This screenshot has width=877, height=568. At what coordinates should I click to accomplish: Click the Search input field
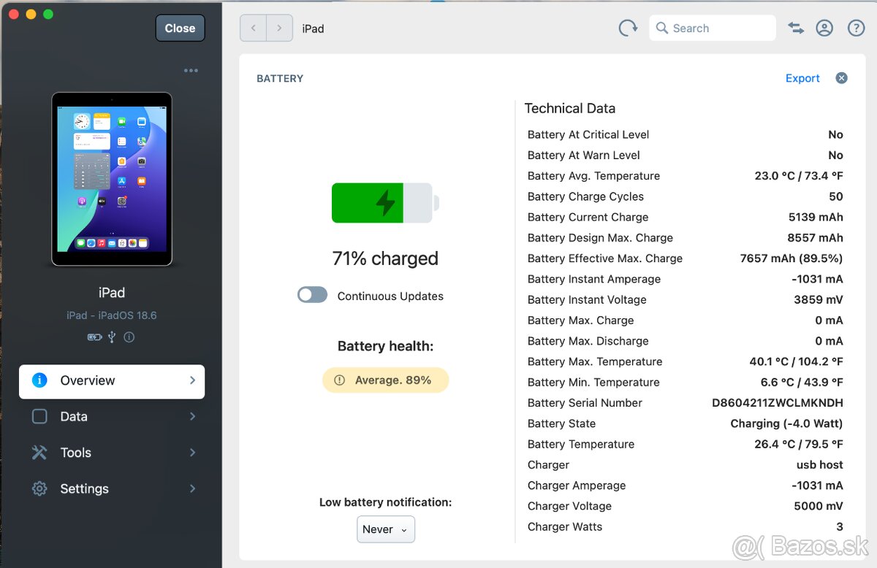click(713, 28)
